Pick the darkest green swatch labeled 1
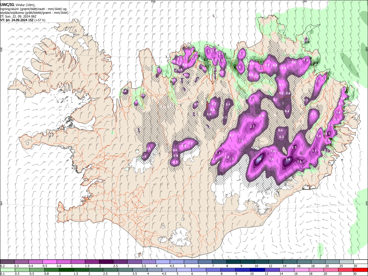The image size is (368, 276). 66,270
